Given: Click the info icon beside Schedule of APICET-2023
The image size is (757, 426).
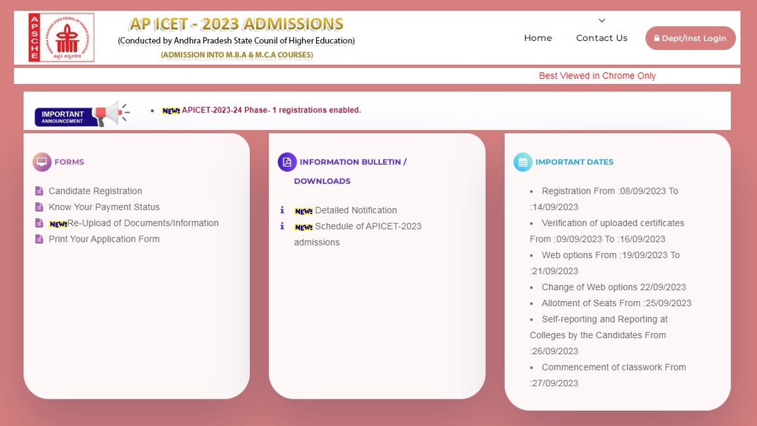Looking at the screenshot, I should coord(282,226).
